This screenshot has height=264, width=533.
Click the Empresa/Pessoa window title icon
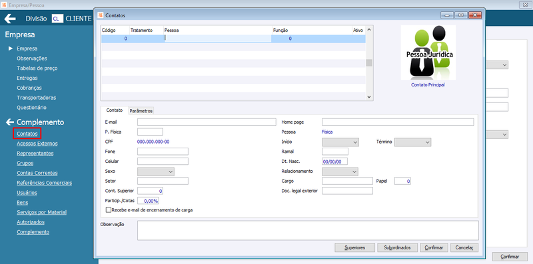(4, 5)
